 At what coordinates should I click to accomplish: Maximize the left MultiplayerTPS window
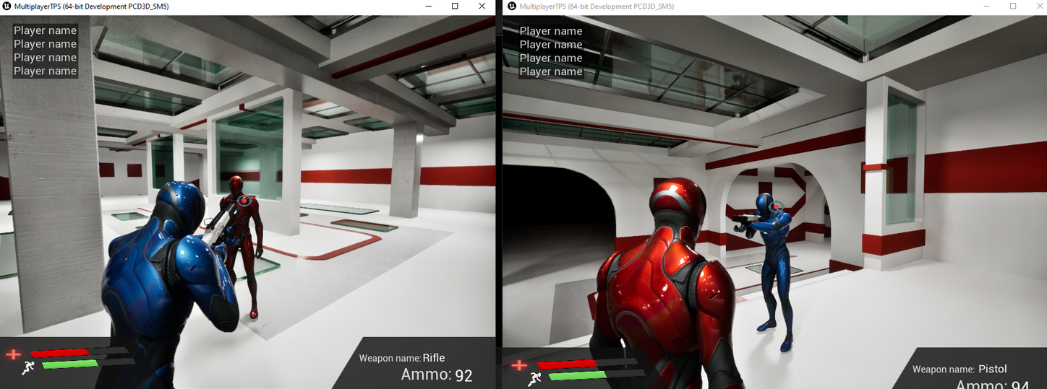(x=455, y=6)
